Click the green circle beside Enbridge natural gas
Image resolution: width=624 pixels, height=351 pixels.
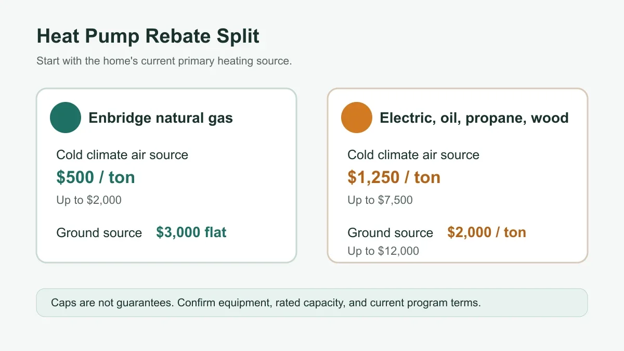tap(66, 118)
